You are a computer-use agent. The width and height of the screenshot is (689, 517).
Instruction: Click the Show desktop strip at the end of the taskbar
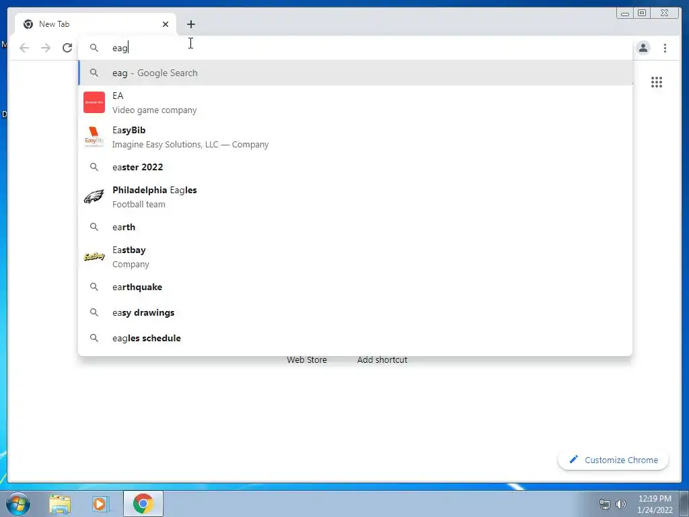(x=684, y=504)
